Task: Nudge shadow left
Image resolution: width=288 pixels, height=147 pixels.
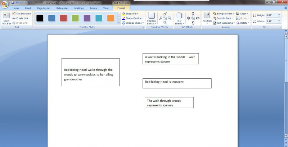Action: [161, 18]
